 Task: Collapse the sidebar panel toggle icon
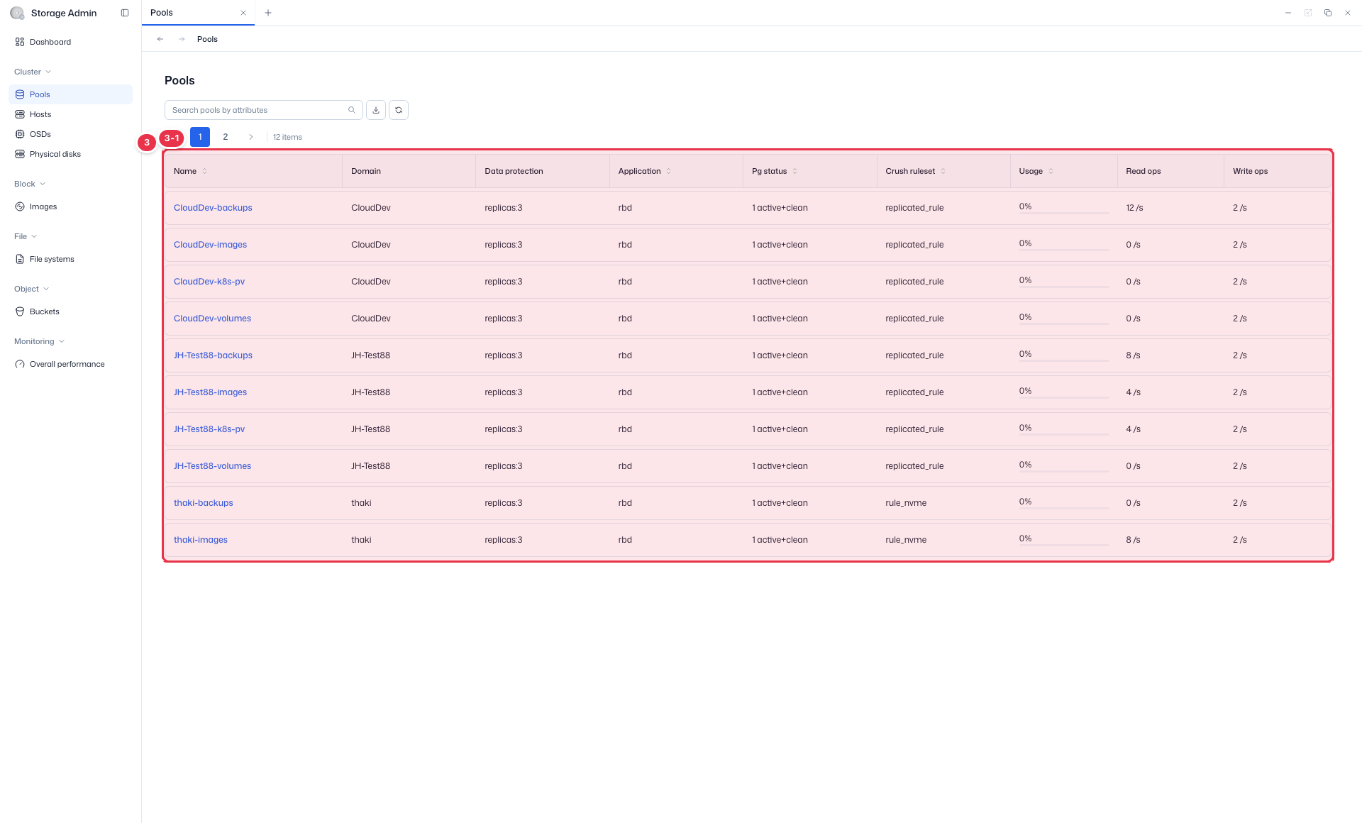click(125, 13)
